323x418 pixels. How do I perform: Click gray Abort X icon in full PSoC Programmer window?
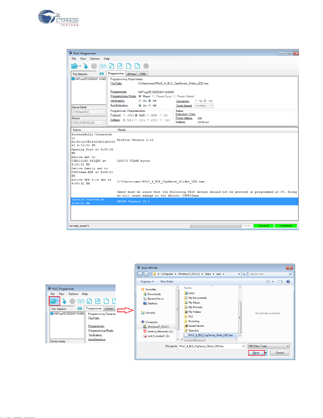pyautogui.click(x=146, y=66)
